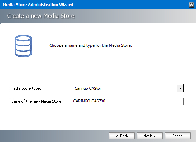196x142 pixels.
Task: Return with the Back button
Action: point(122,136)
